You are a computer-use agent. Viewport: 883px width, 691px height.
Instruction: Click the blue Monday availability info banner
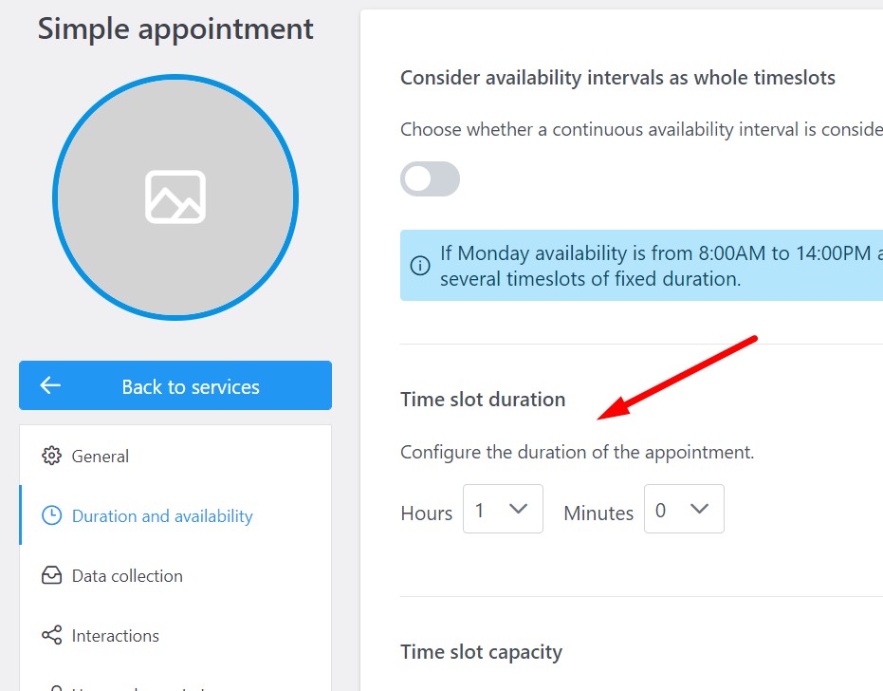[x=641, y=266]
